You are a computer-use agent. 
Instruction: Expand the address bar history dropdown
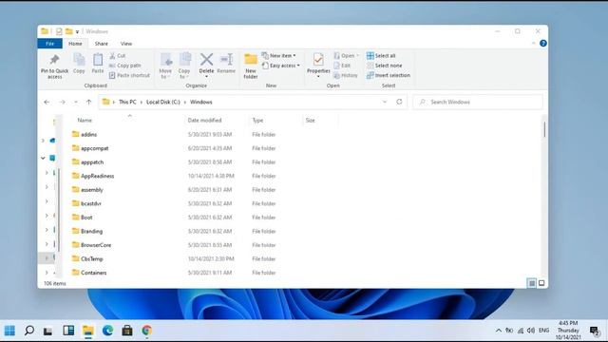(x=385, y=102)
